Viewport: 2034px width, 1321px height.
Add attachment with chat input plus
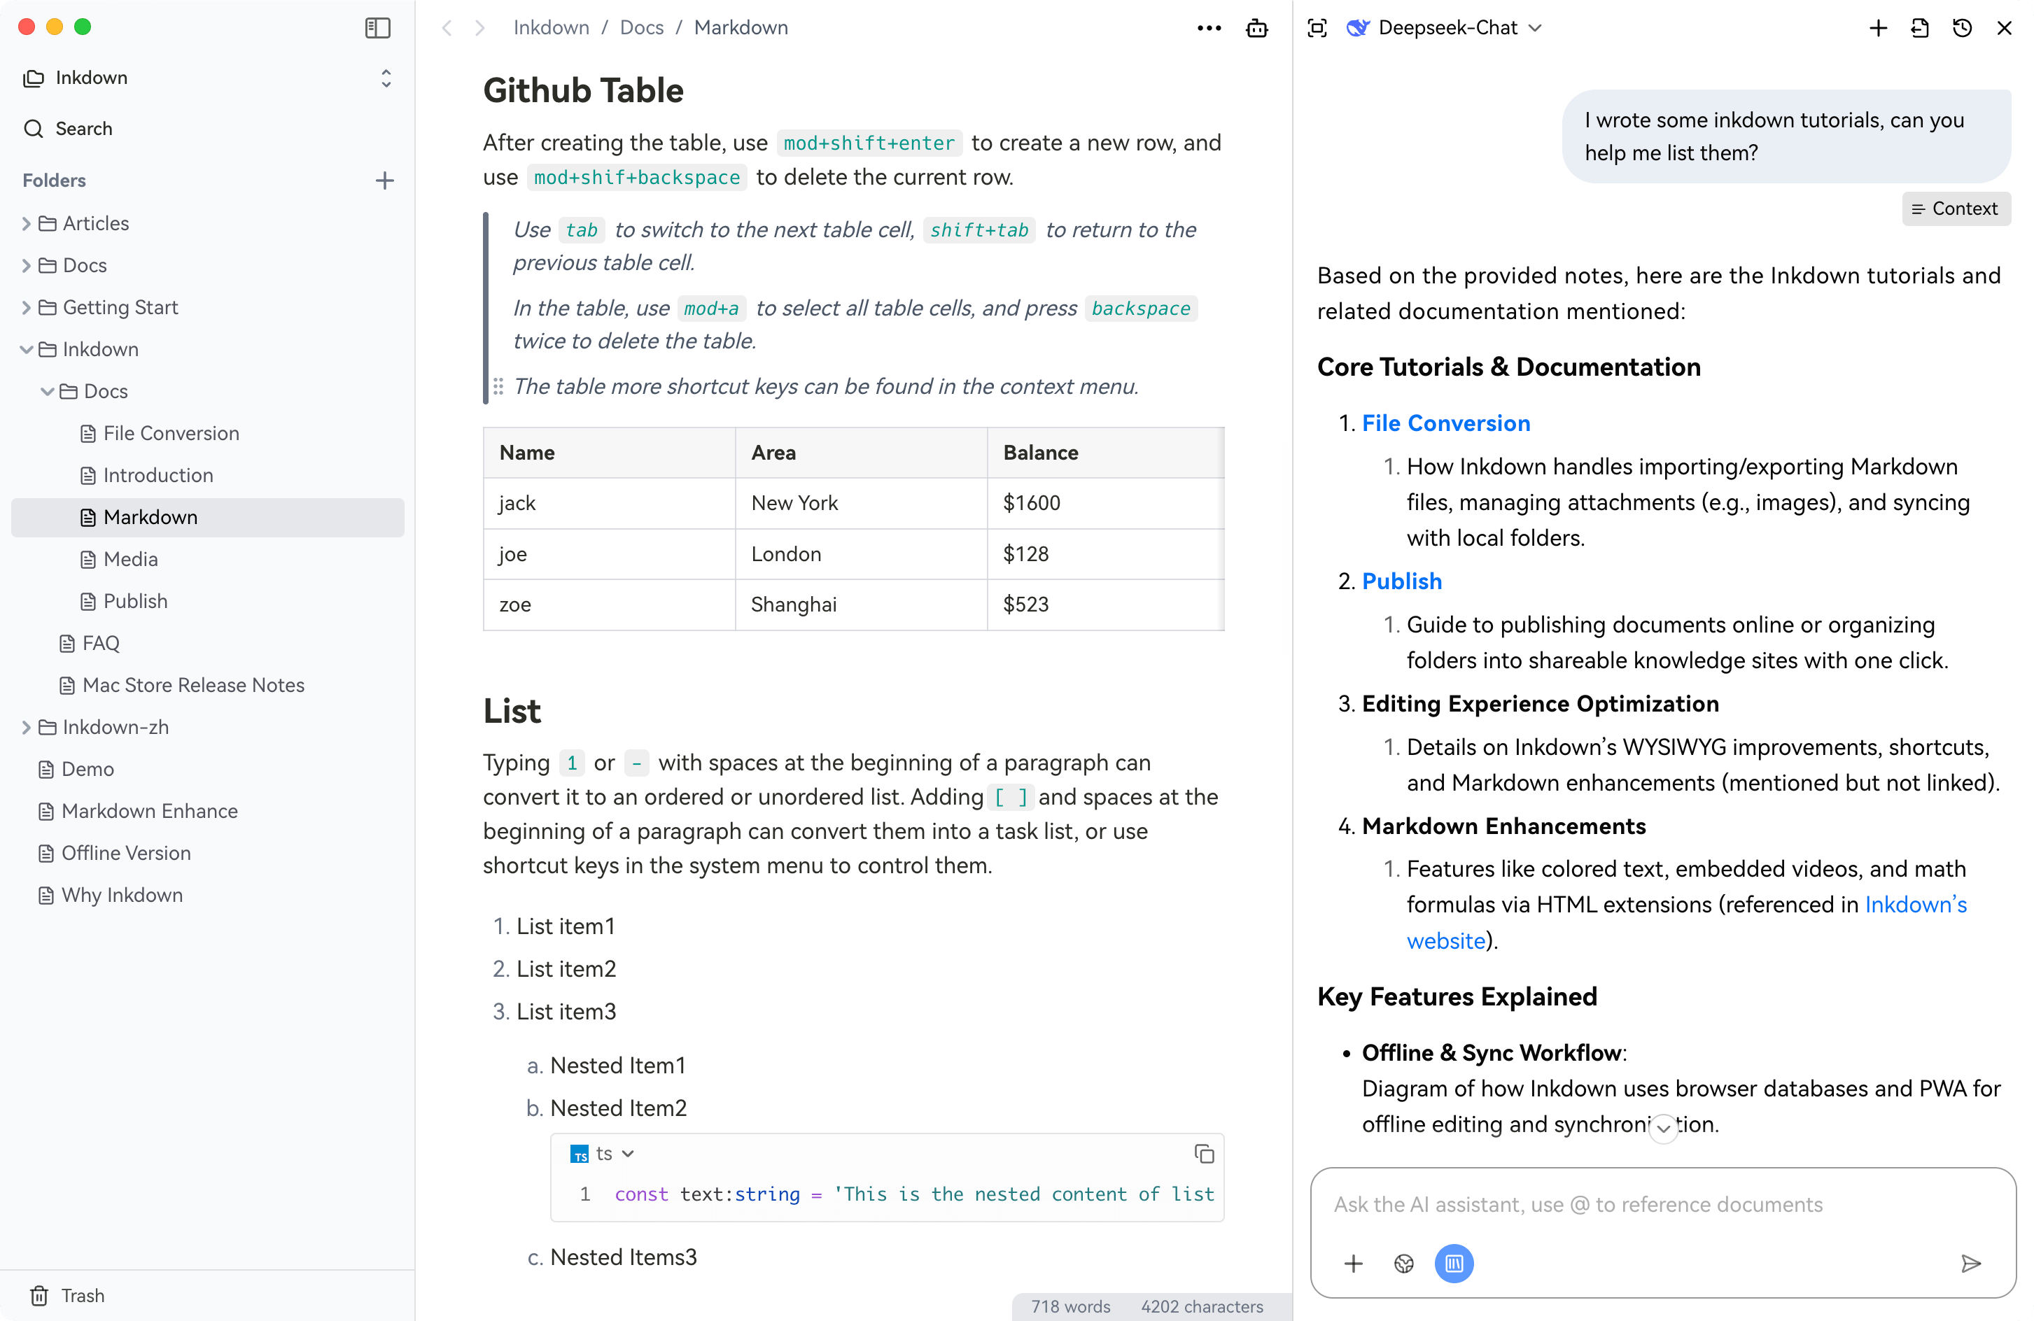(1353, 1263)
